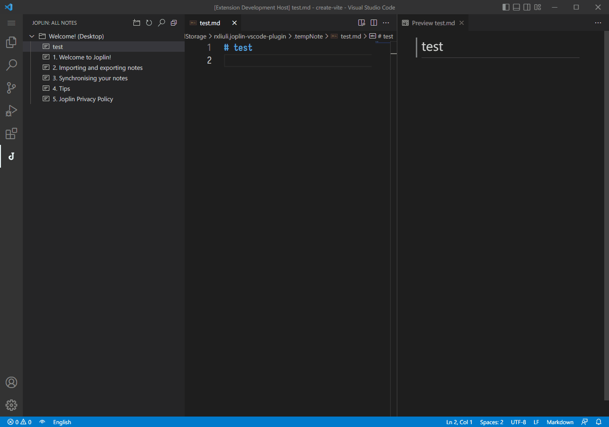Create a new folder in Joplin panel
The height and width of the screenshot is (427, 609).
(x=137, y=23)
